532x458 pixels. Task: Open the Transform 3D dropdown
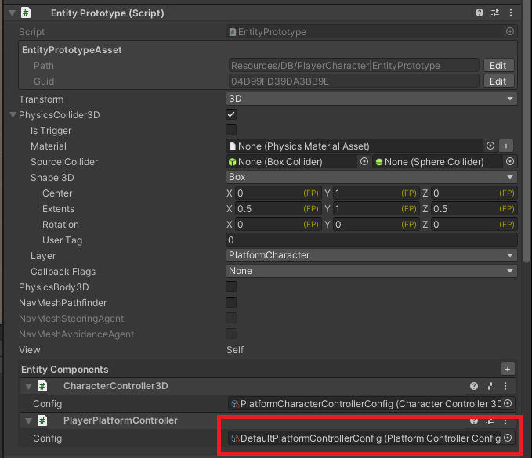[371, 99]
